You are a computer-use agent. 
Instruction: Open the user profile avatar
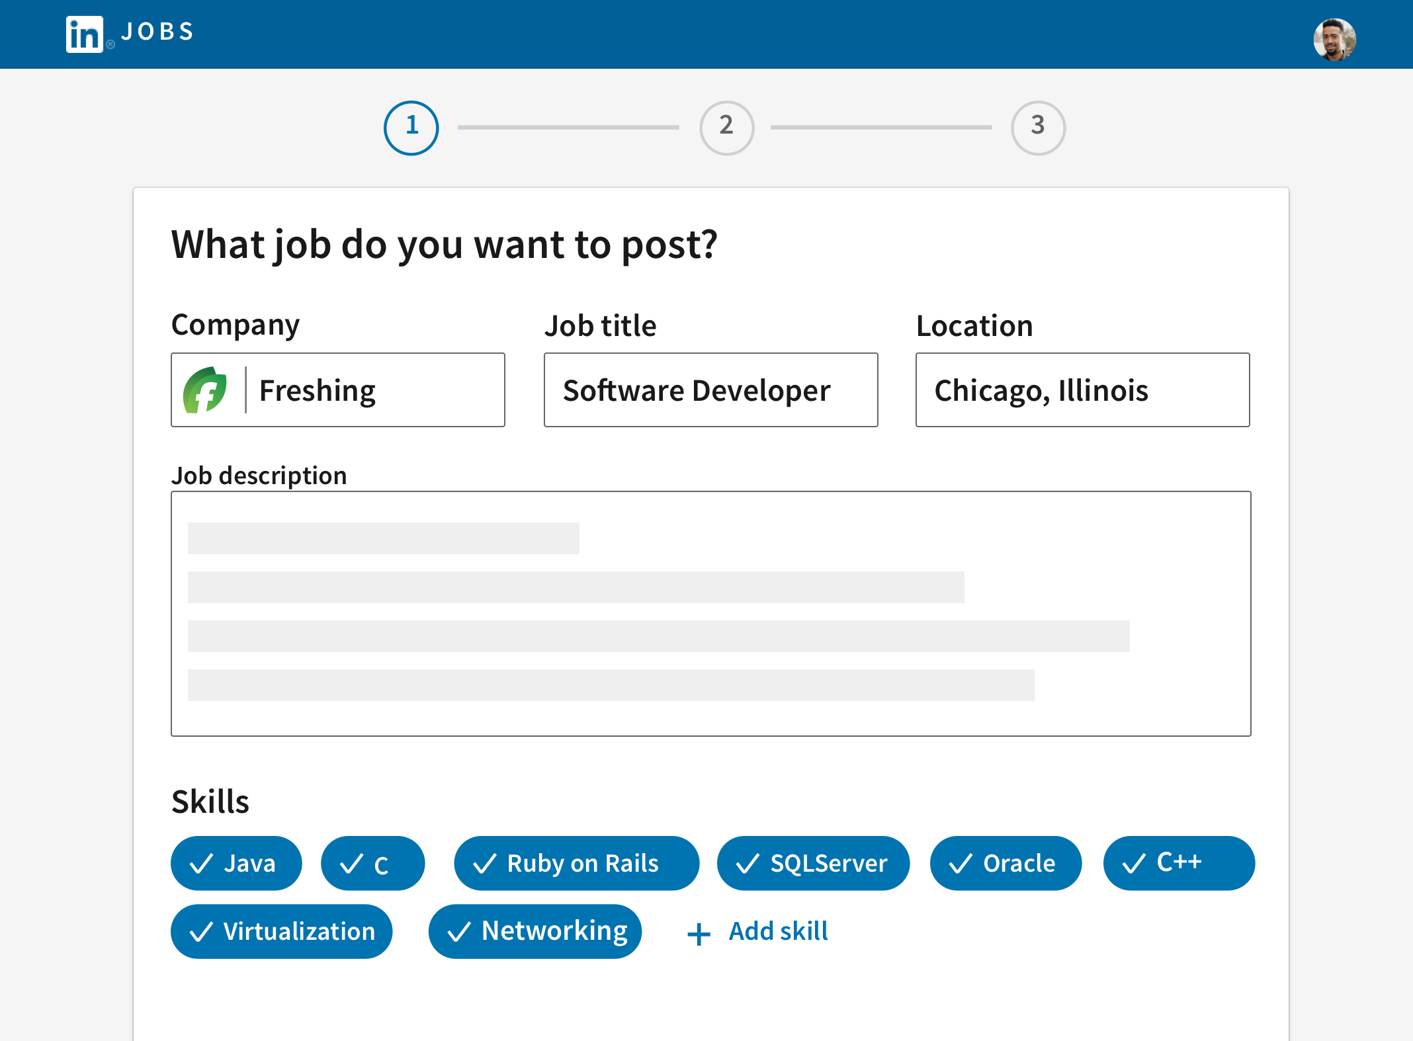(1334, 40)
